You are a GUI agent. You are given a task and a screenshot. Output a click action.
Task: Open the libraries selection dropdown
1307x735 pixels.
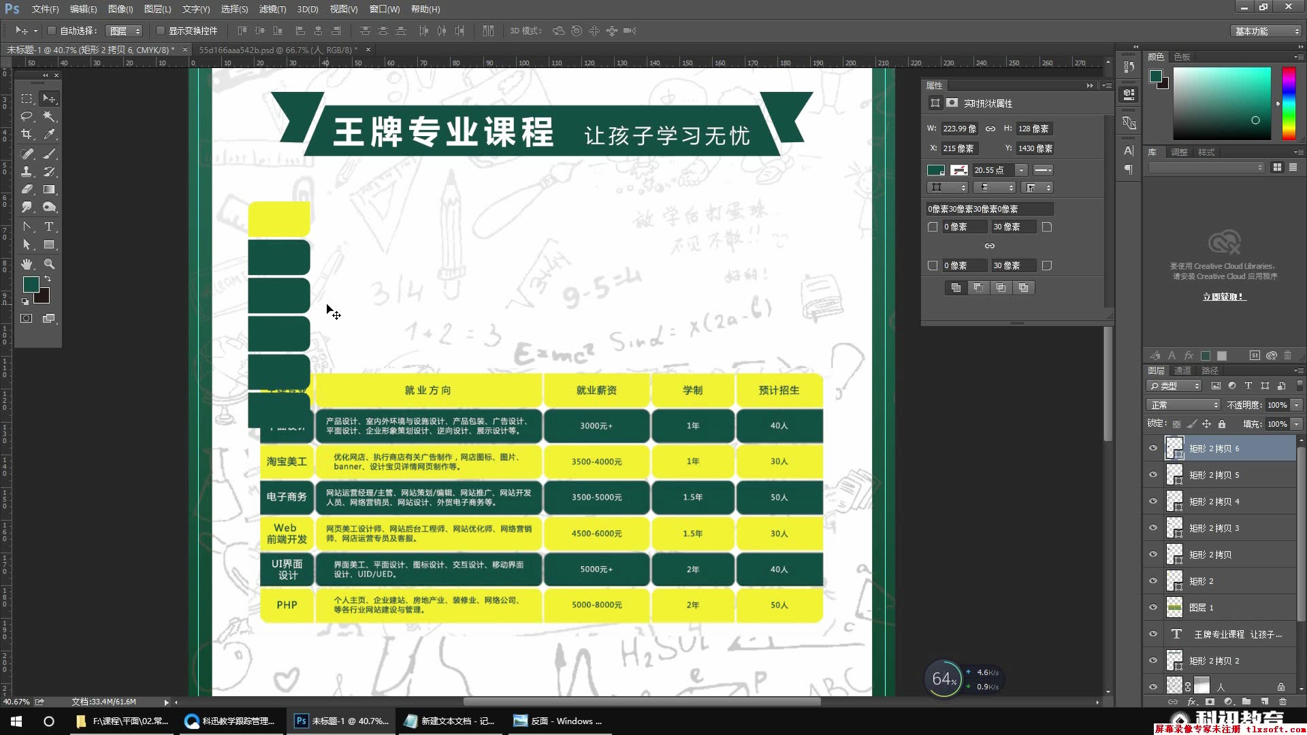1206,167
